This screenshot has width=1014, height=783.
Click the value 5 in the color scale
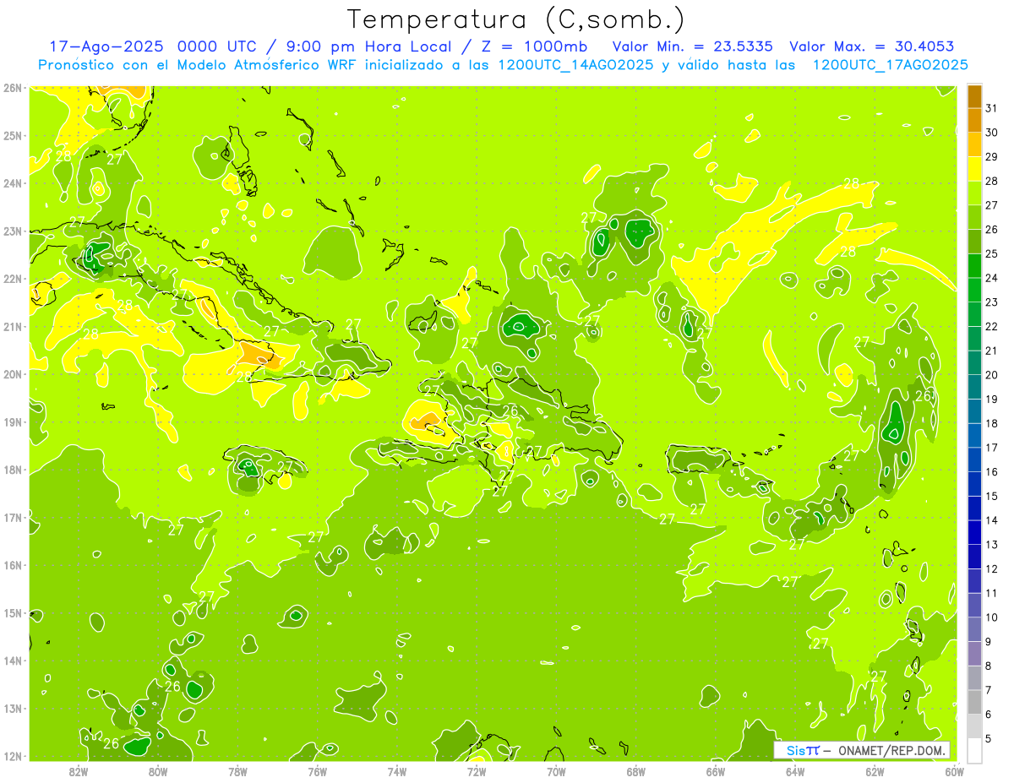click(989, 738)
